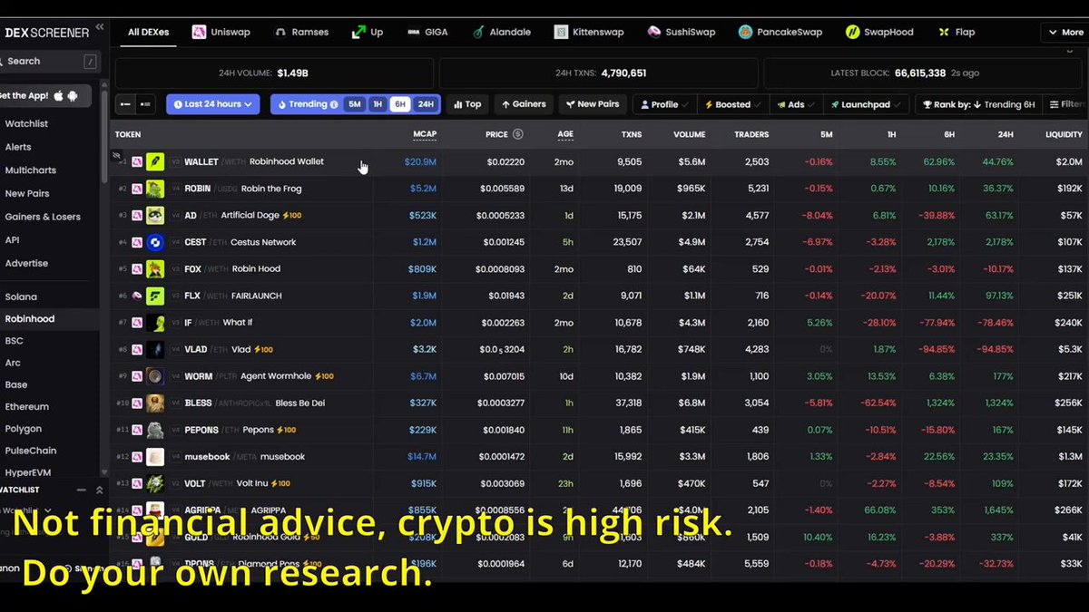The width and height of the screenshot is (1089, 612).
Task: Toggle the Ads filter
Action: (796, 104)
